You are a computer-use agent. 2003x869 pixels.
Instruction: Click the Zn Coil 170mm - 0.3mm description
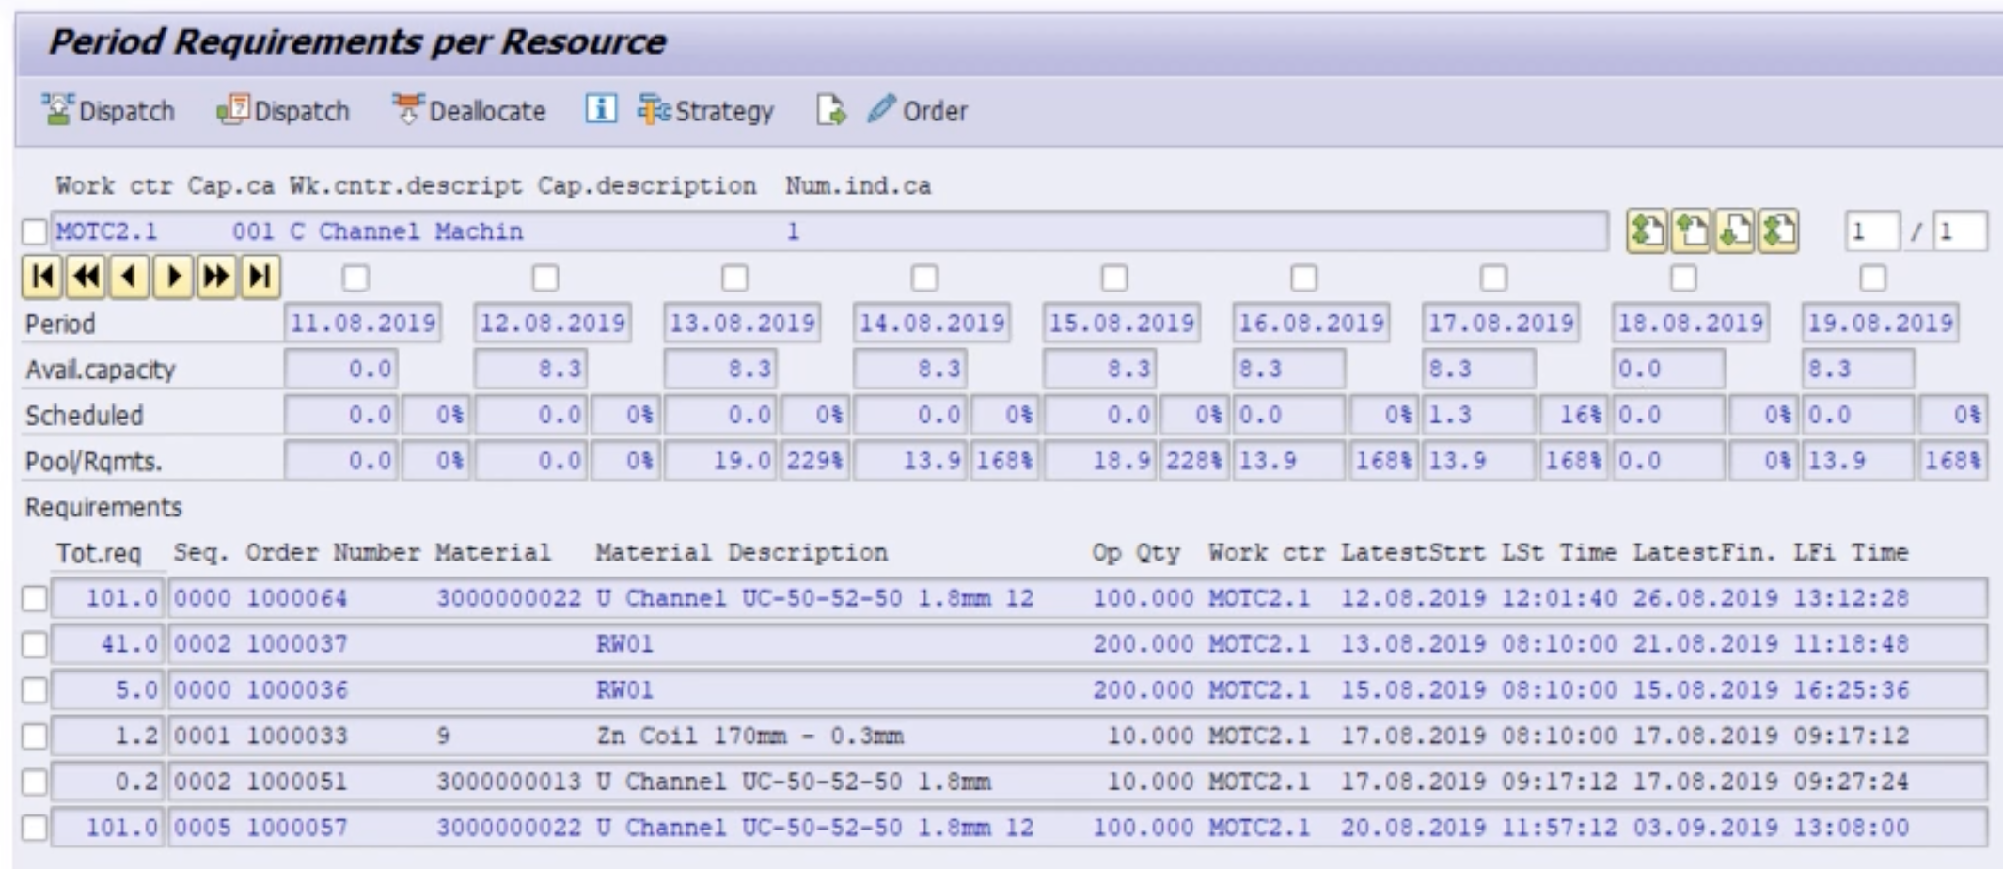(x=749, y=735)
